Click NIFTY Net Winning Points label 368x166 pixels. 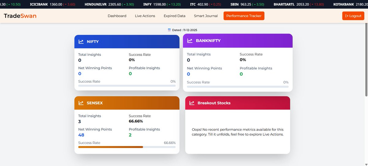[x=95, y=68]
